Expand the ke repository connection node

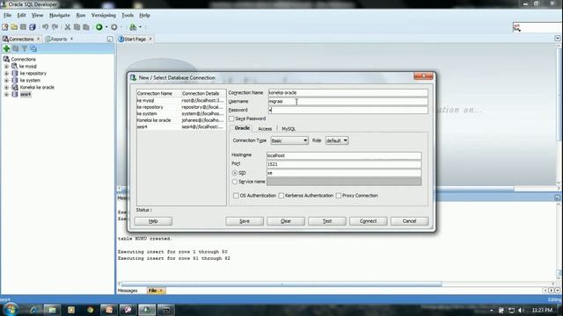[6, 73]
